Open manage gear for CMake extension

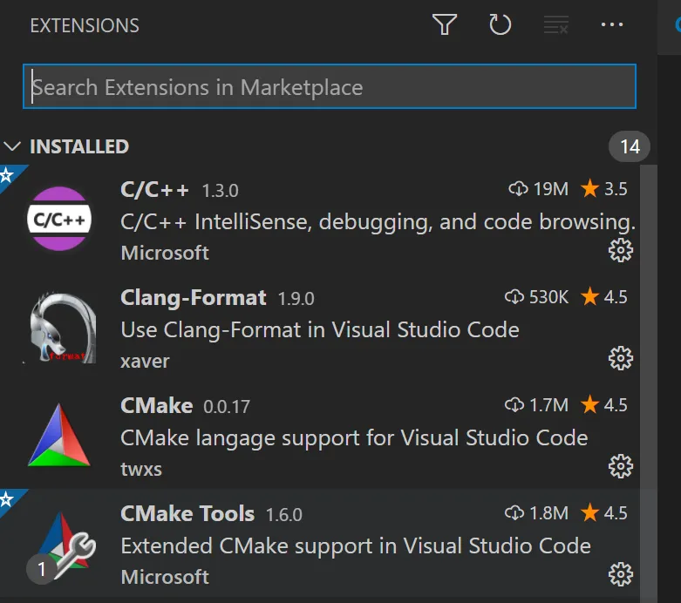pos(621,466)
